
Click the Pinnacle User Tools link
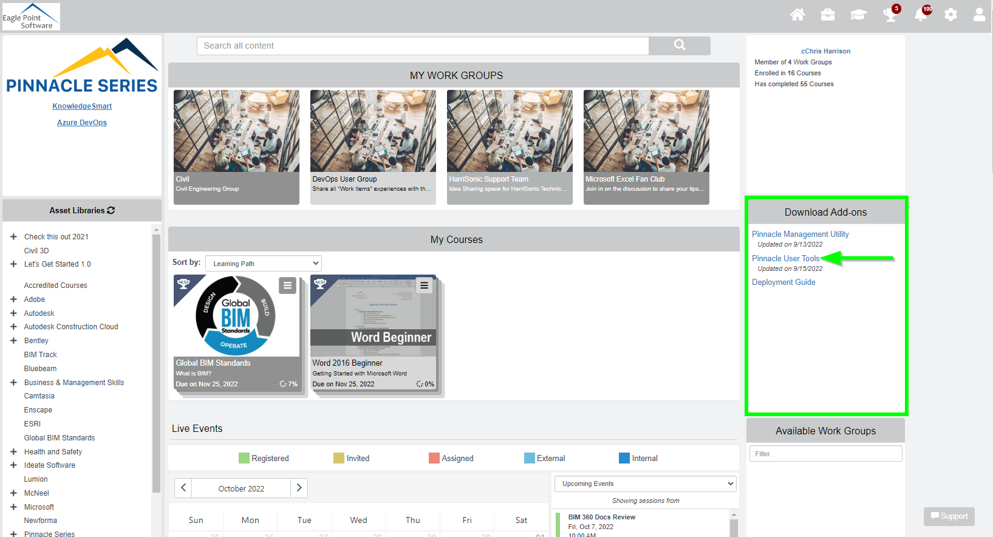coord(785,258)
